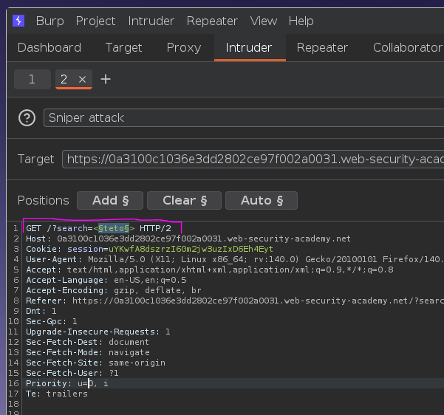Screen dimensions: 444x415
Task: Switch to the Collaborator tab
Action: coord(408,47)
